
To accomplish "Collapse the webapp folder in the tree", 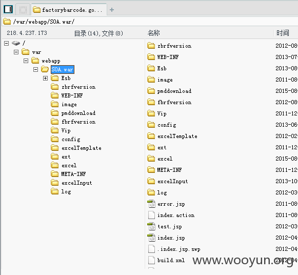I will pyautogui.click(x=26, y=61).
